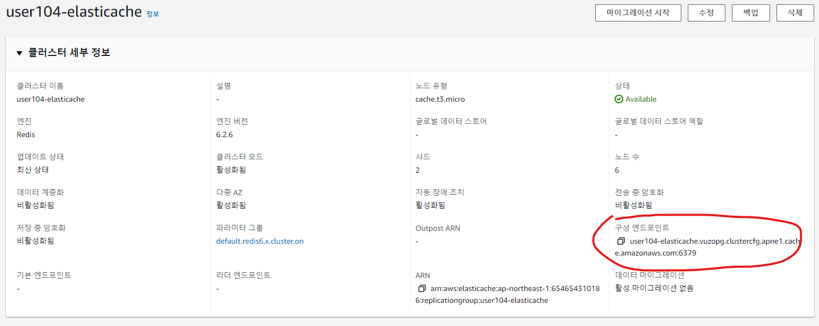The width and height of the screenshot is (819, 326).
Task: Click the 삭제 button
Action: point(795,13)
